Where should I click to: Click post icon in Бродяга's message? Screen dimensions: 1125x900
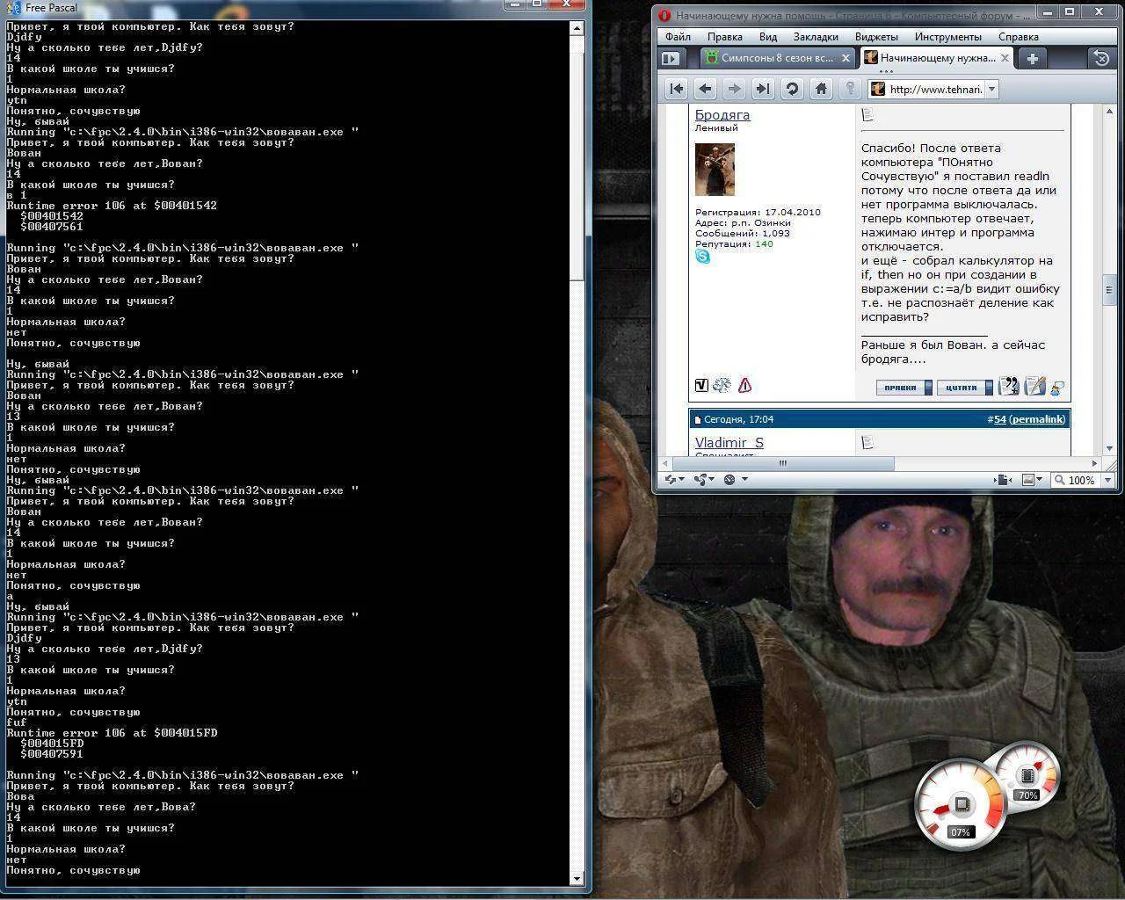[x=867, y=114]
